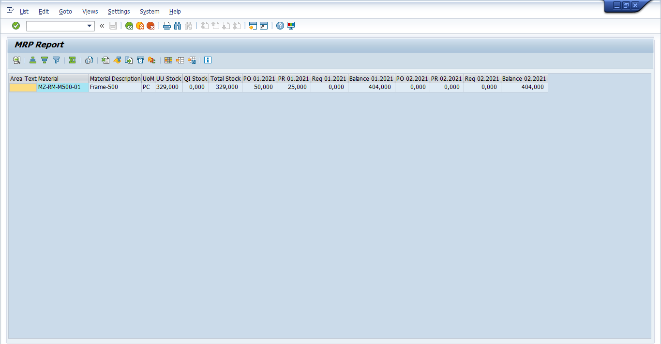Click the system menu icon left of List

click(10, 10)
